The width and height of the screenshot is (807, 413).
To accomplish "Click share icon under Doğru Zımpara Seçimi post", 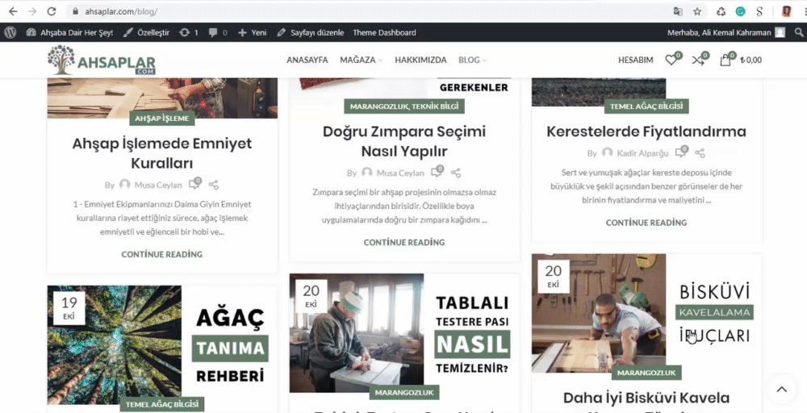I will click(x=455, y=173).
